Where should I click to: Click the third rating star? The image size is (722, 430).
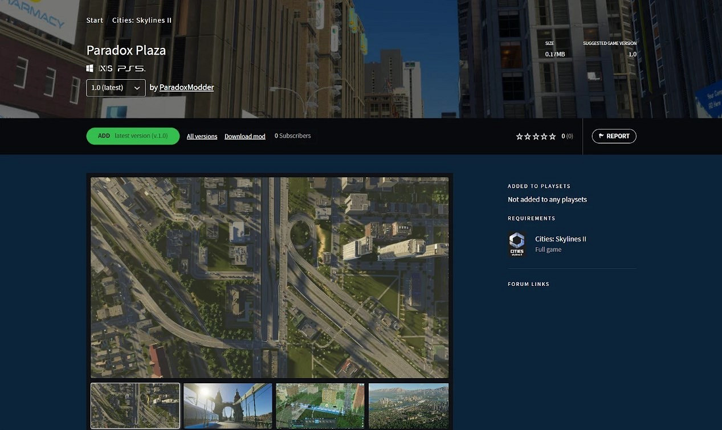[x=536, y=137]
